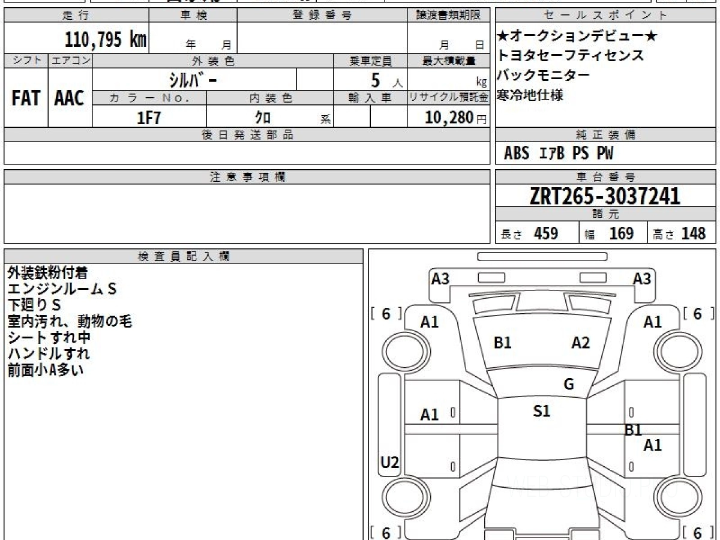Select the AAC air conditioner value
This screenshot has width=720, height=540.
click(x=70, y=98)
